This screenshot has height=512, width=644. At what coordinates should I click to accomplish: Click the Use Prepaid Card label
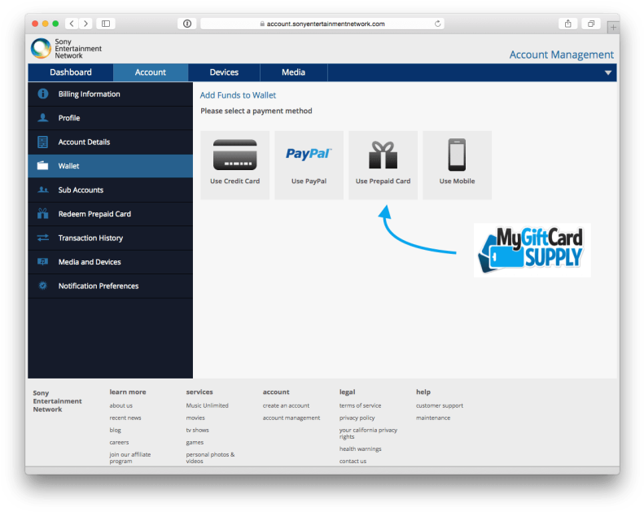click(383, 181)
